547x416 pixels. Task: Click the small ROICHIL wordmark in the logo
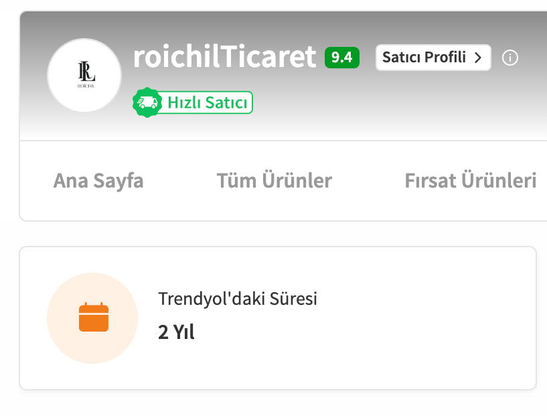click(x=85, y=86)
